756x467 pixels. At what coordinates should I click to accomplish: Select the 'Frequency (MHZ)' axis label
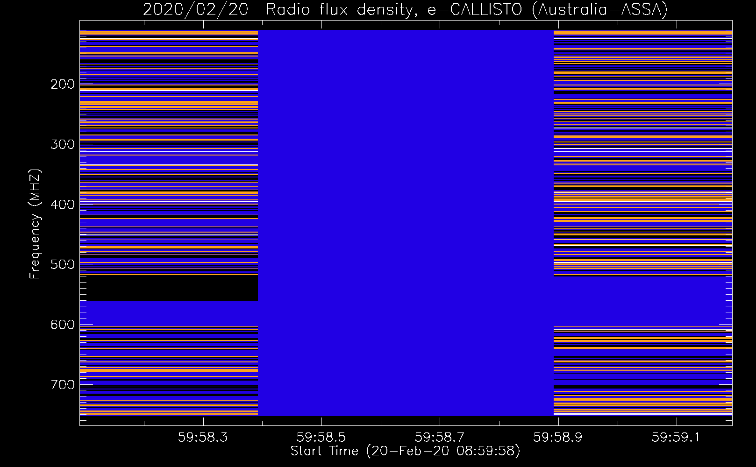click(35, 224)
